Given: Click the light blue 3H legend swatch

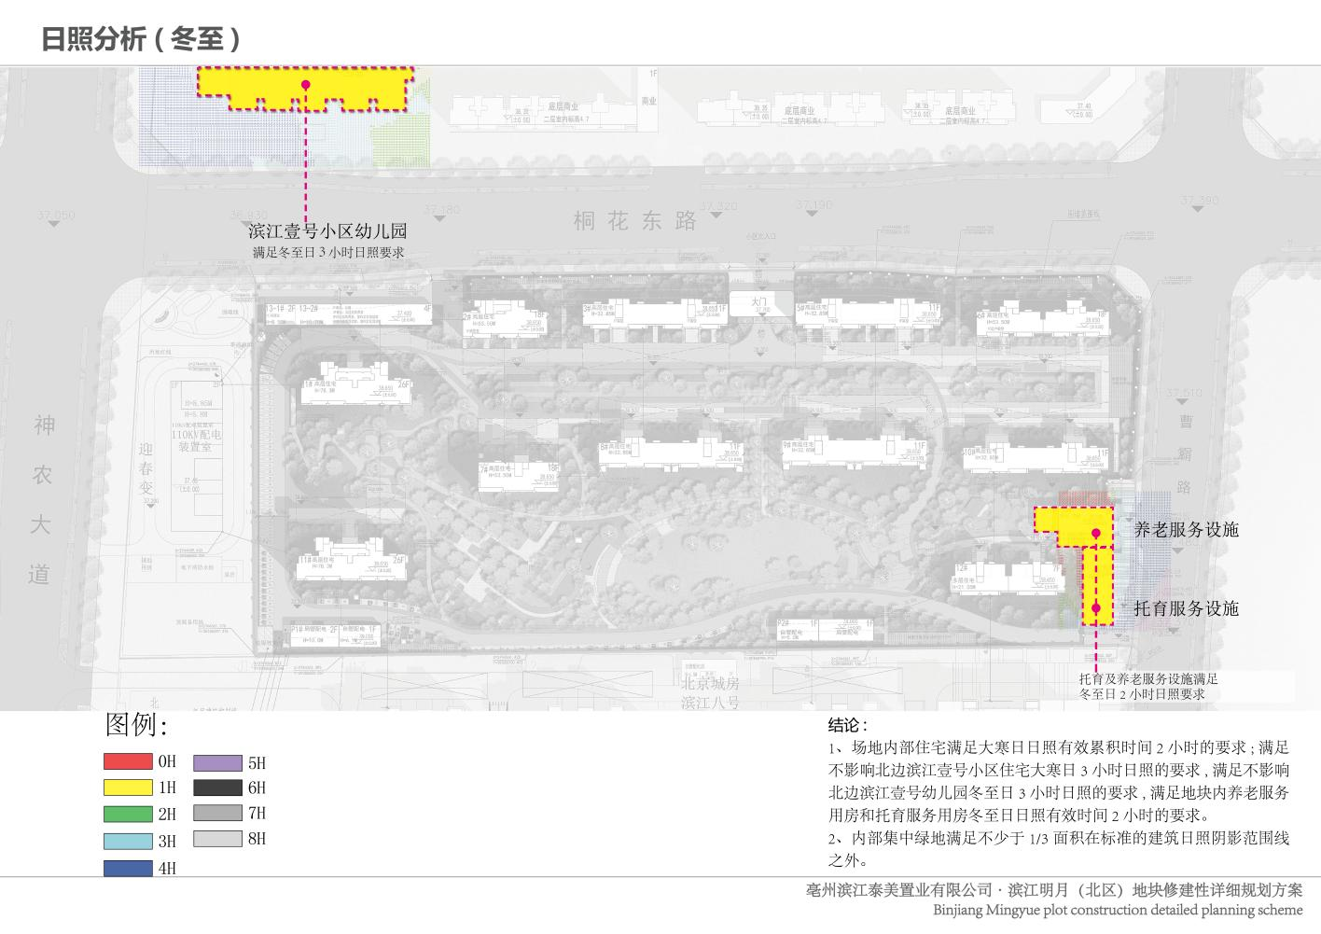Looking at the screenshot, I should 128,841.
